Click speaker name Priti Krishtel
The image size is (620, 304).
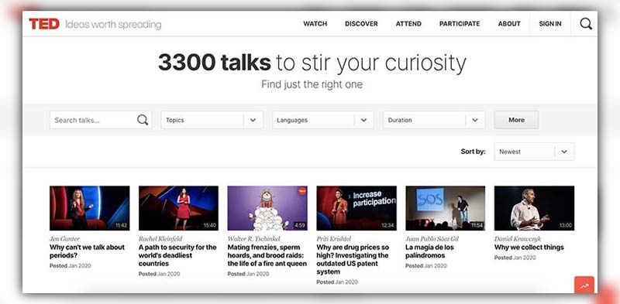coord(334,239)
